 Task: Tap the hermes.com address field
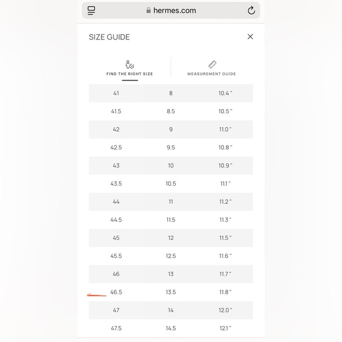click(x=171, y=11)
